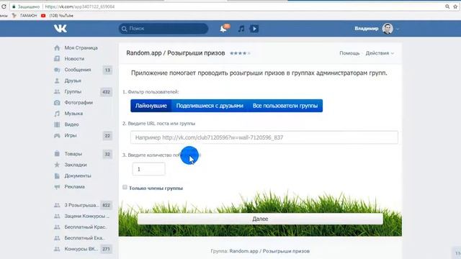The image size is (461, 259).
Task: Open the Бесплатный Крас. group link
Action: coord(85,227)
